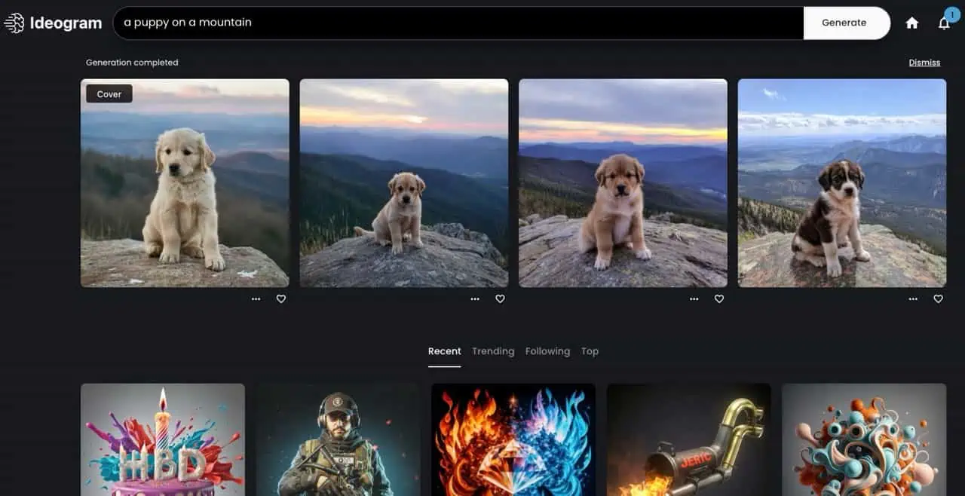Open the fire and ice diamond thumbnail
Image resolution: width=965 pixels, height=496 pixels.
coord(513,439)
